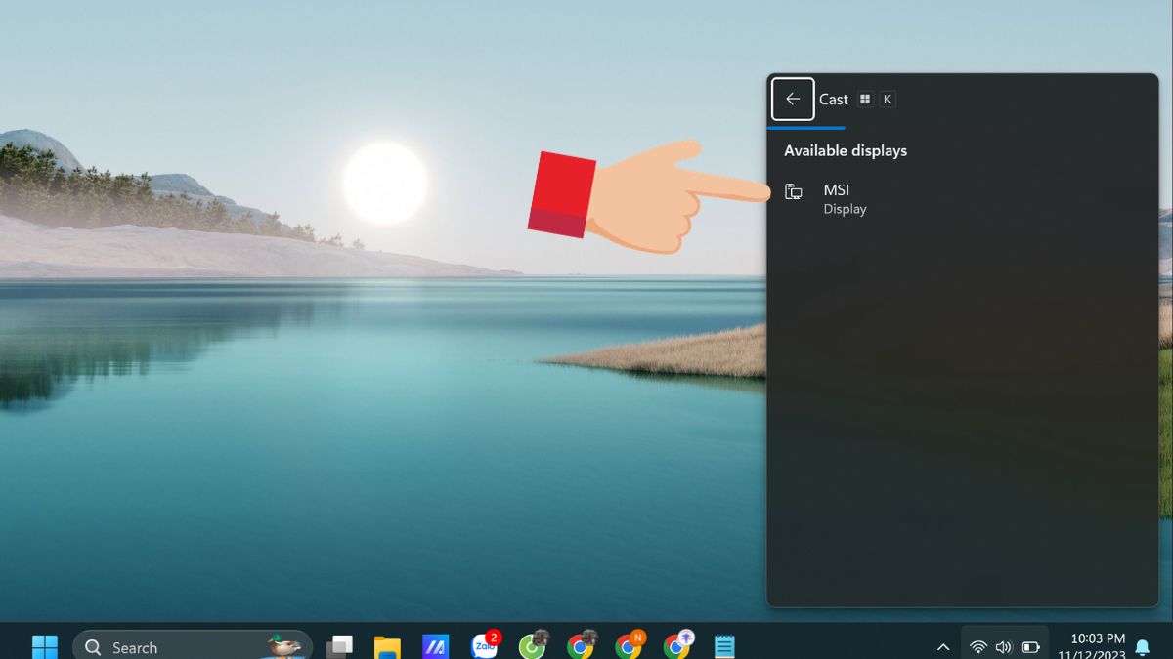The image size is (1173, 659).
Task: Click the volume speaker tray icon
Action: point(1003,647)
